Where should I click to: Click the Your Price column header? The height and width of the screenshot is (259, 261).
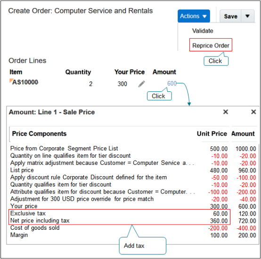[130, 72]
